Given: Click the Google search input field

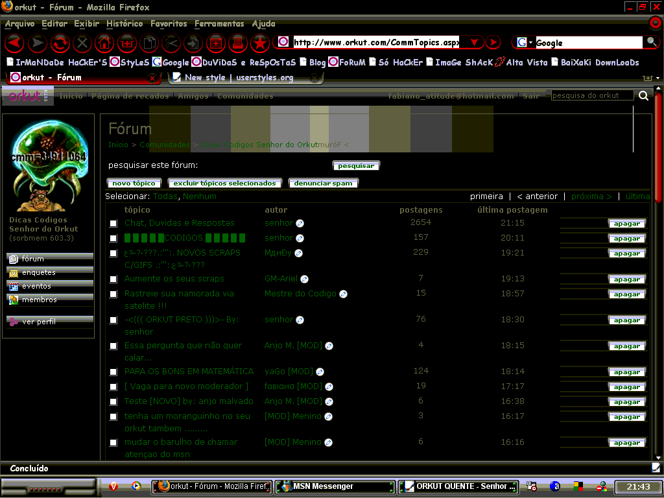Looking at the screenshot, I should (589, 42).
